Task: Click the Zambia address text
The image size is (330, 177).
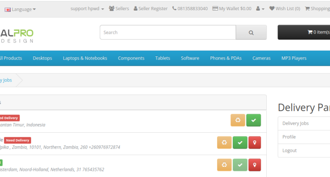Action: tap(60, 147)
